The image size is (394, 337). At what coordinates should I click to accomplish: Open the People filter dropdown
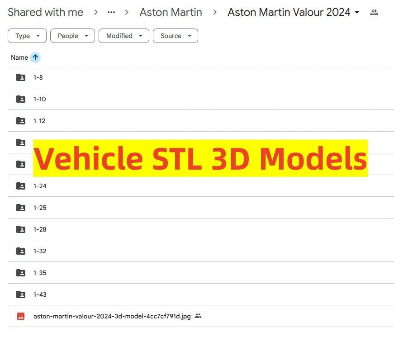[73, 36]
